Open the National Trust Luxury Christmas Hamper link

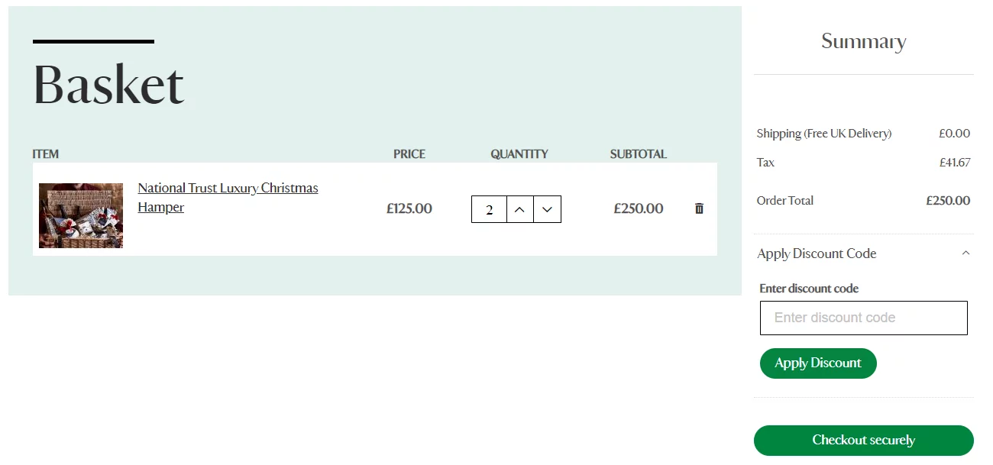(228, 198)
